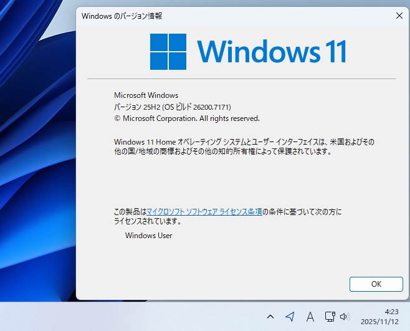Open the Microsoft software license terms link

click(x=204, y=212)
